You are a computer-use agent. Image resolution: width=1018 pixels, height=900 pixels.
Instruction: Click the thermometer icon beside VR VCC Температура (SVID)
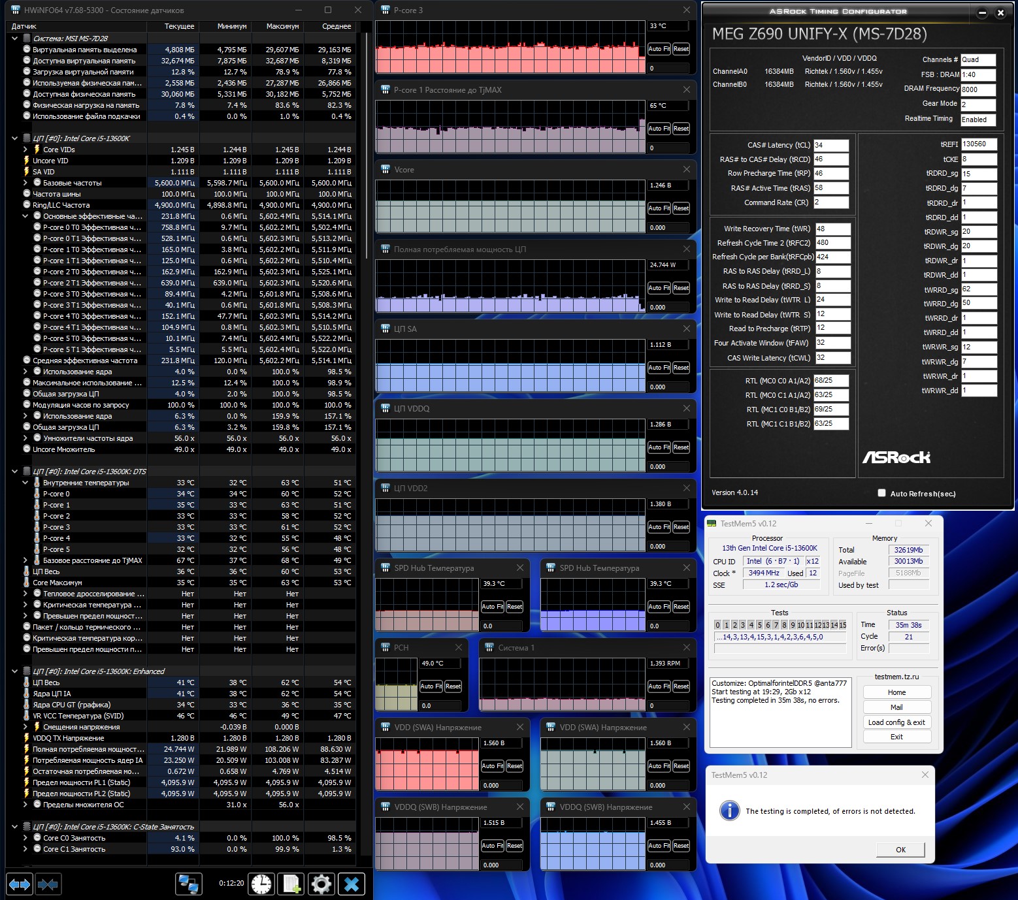coord(27,716)
